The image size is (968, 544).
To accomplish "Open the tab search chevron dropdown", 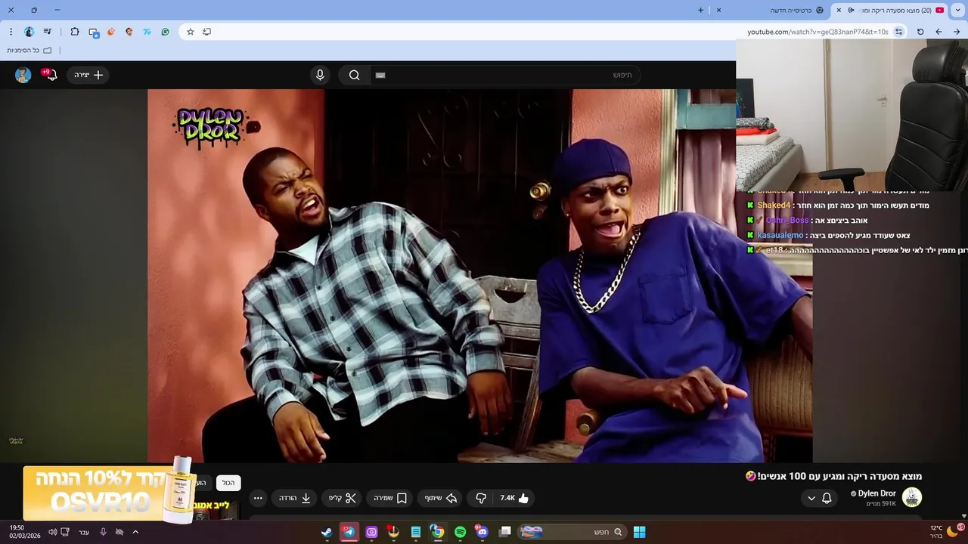I will coord(957,10).
